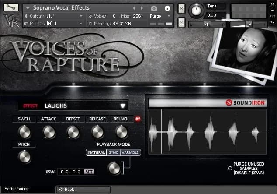Click the PITCH knob

(x=24, y=157)
